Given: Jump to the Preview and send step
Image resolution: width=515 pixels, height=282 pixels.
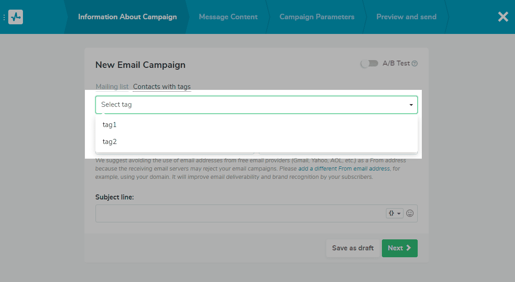Looking at the screenshot, I should (x=406, y=17).
